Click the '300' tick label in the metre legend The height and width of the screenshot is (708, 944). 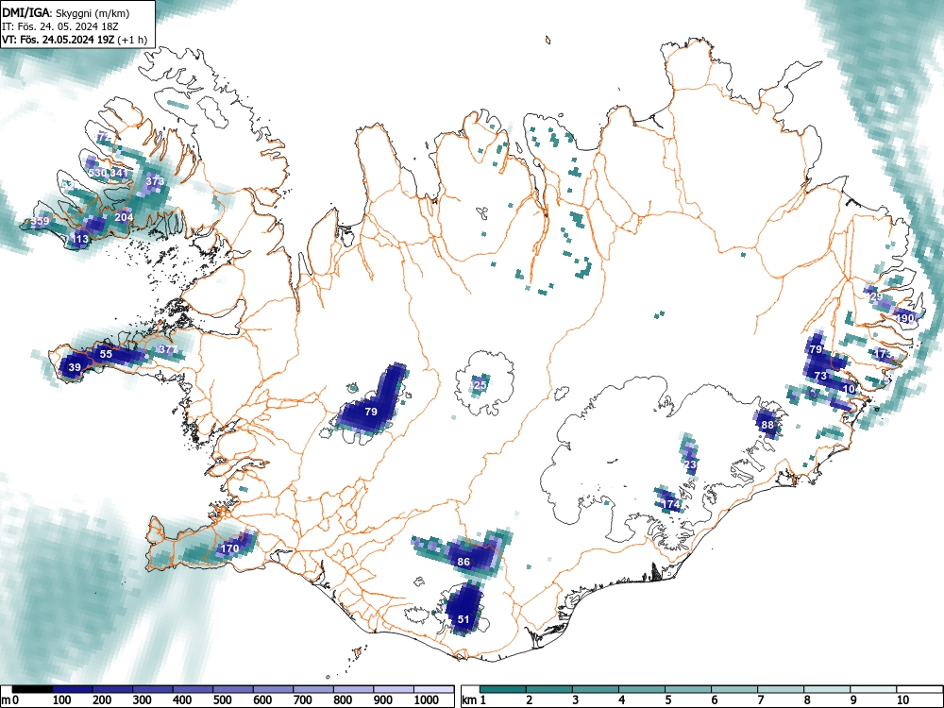pyautogui.click(x=143, y=700)
